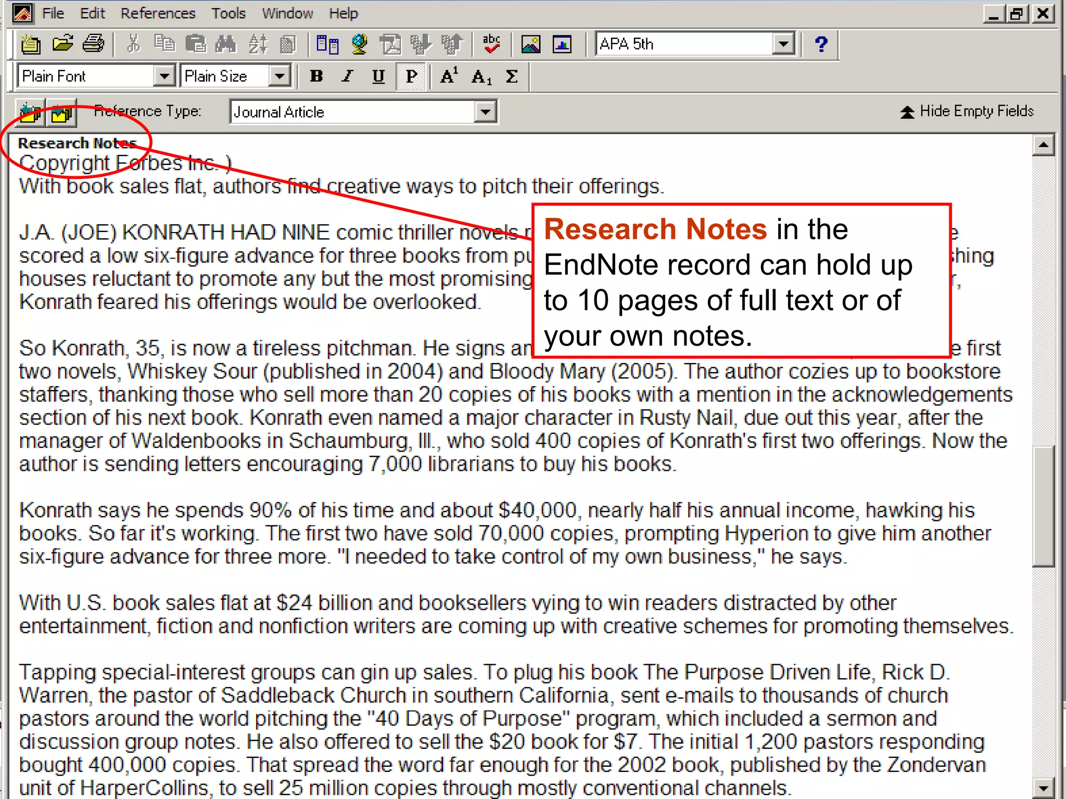Click the Export up-arrow icon
Screen dimensions: 1066x799
pos(452,44)
